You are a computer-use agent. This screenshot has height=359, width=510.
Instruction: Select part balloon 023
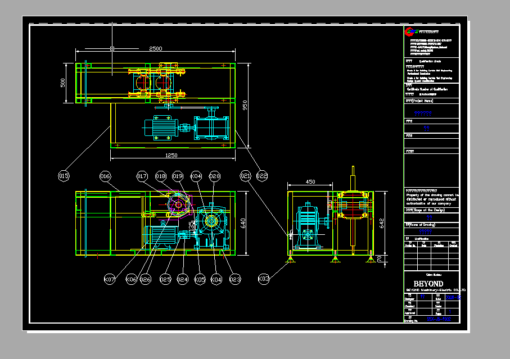[x=235, y=278]
